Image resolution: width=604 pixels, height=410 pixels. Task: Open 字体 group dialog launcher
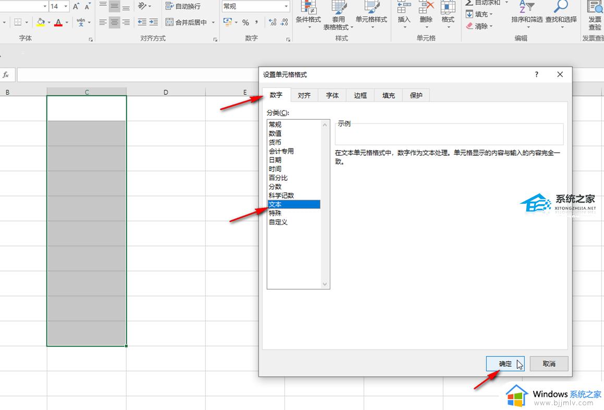(91, 39)
